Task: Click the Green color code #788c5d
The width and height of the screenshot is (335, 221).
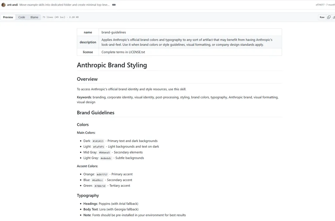Action: 100,186
